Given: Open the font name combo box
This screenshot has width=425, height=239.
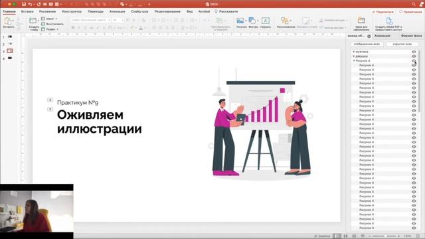Looking at the screenshot, I should coord(90,20).
